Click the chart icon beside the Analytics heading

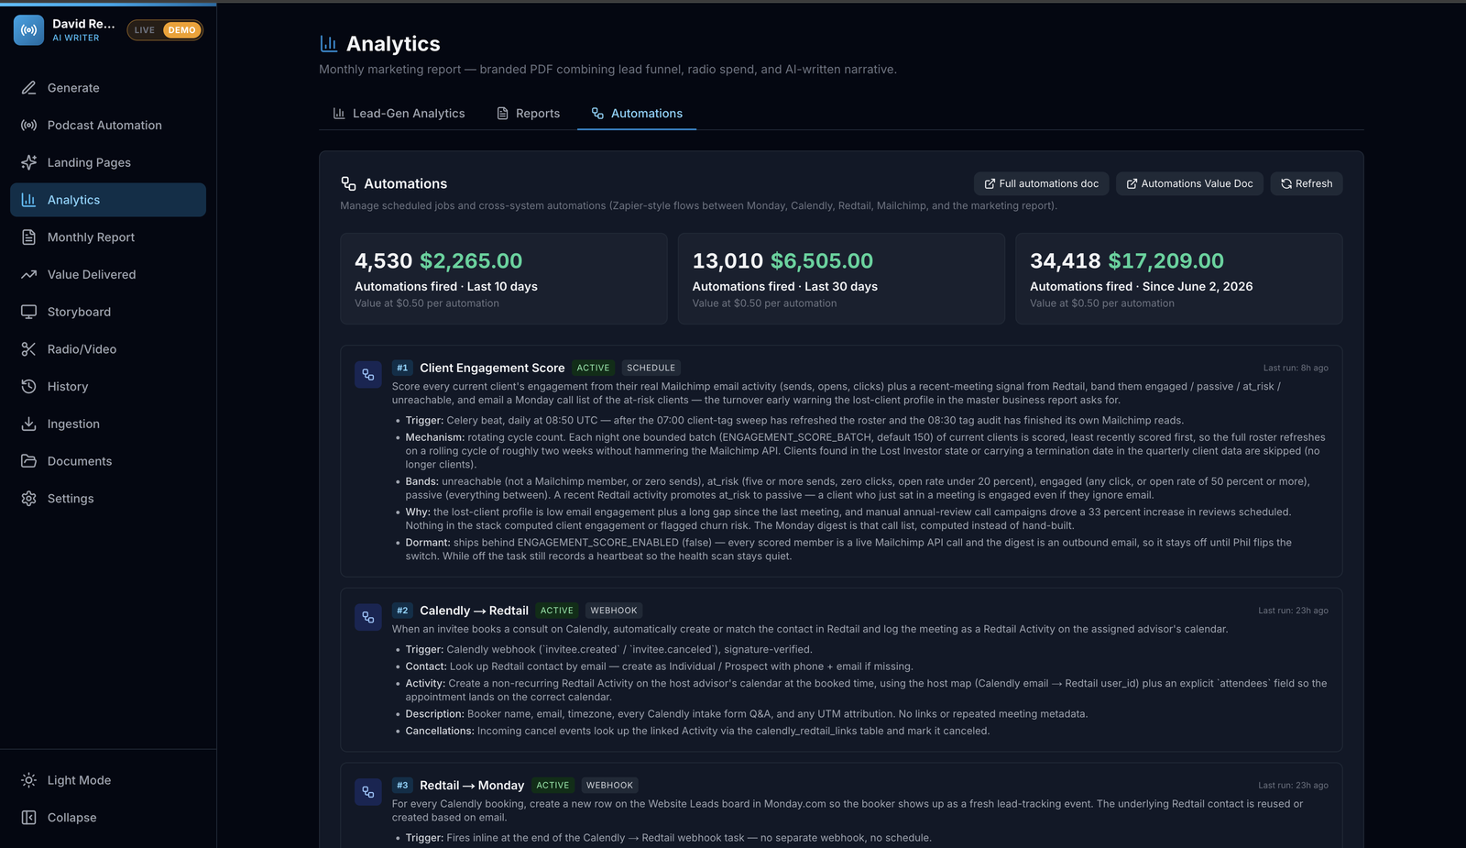[328, 43]
